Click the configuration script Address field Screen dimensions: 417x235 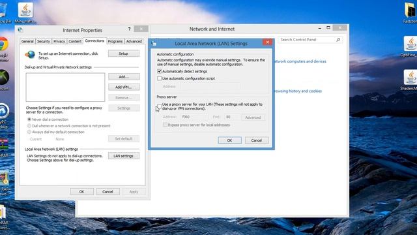pyautogui.click(x=210, y=86)
